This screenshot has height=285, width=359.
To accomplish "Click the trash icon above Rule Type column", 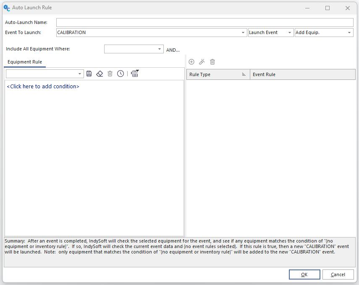I will click(x=212, y=62).
